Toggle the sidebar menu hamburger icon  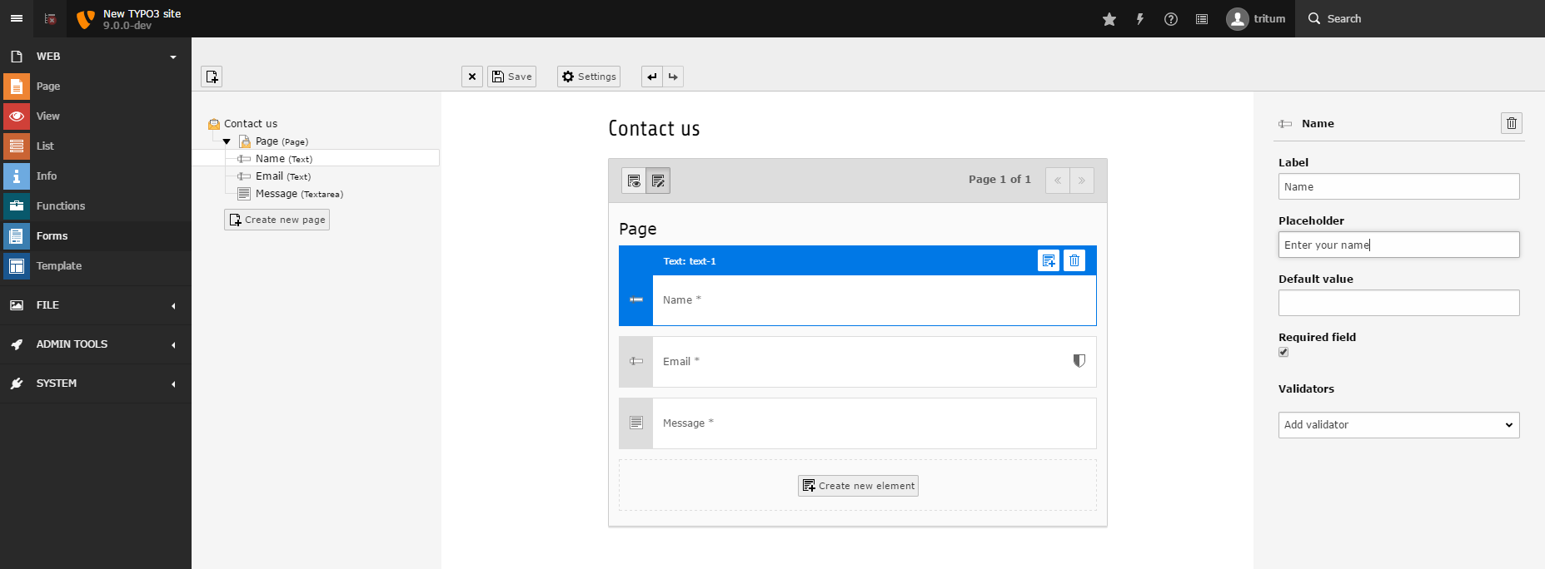click(x=17, y=18)
